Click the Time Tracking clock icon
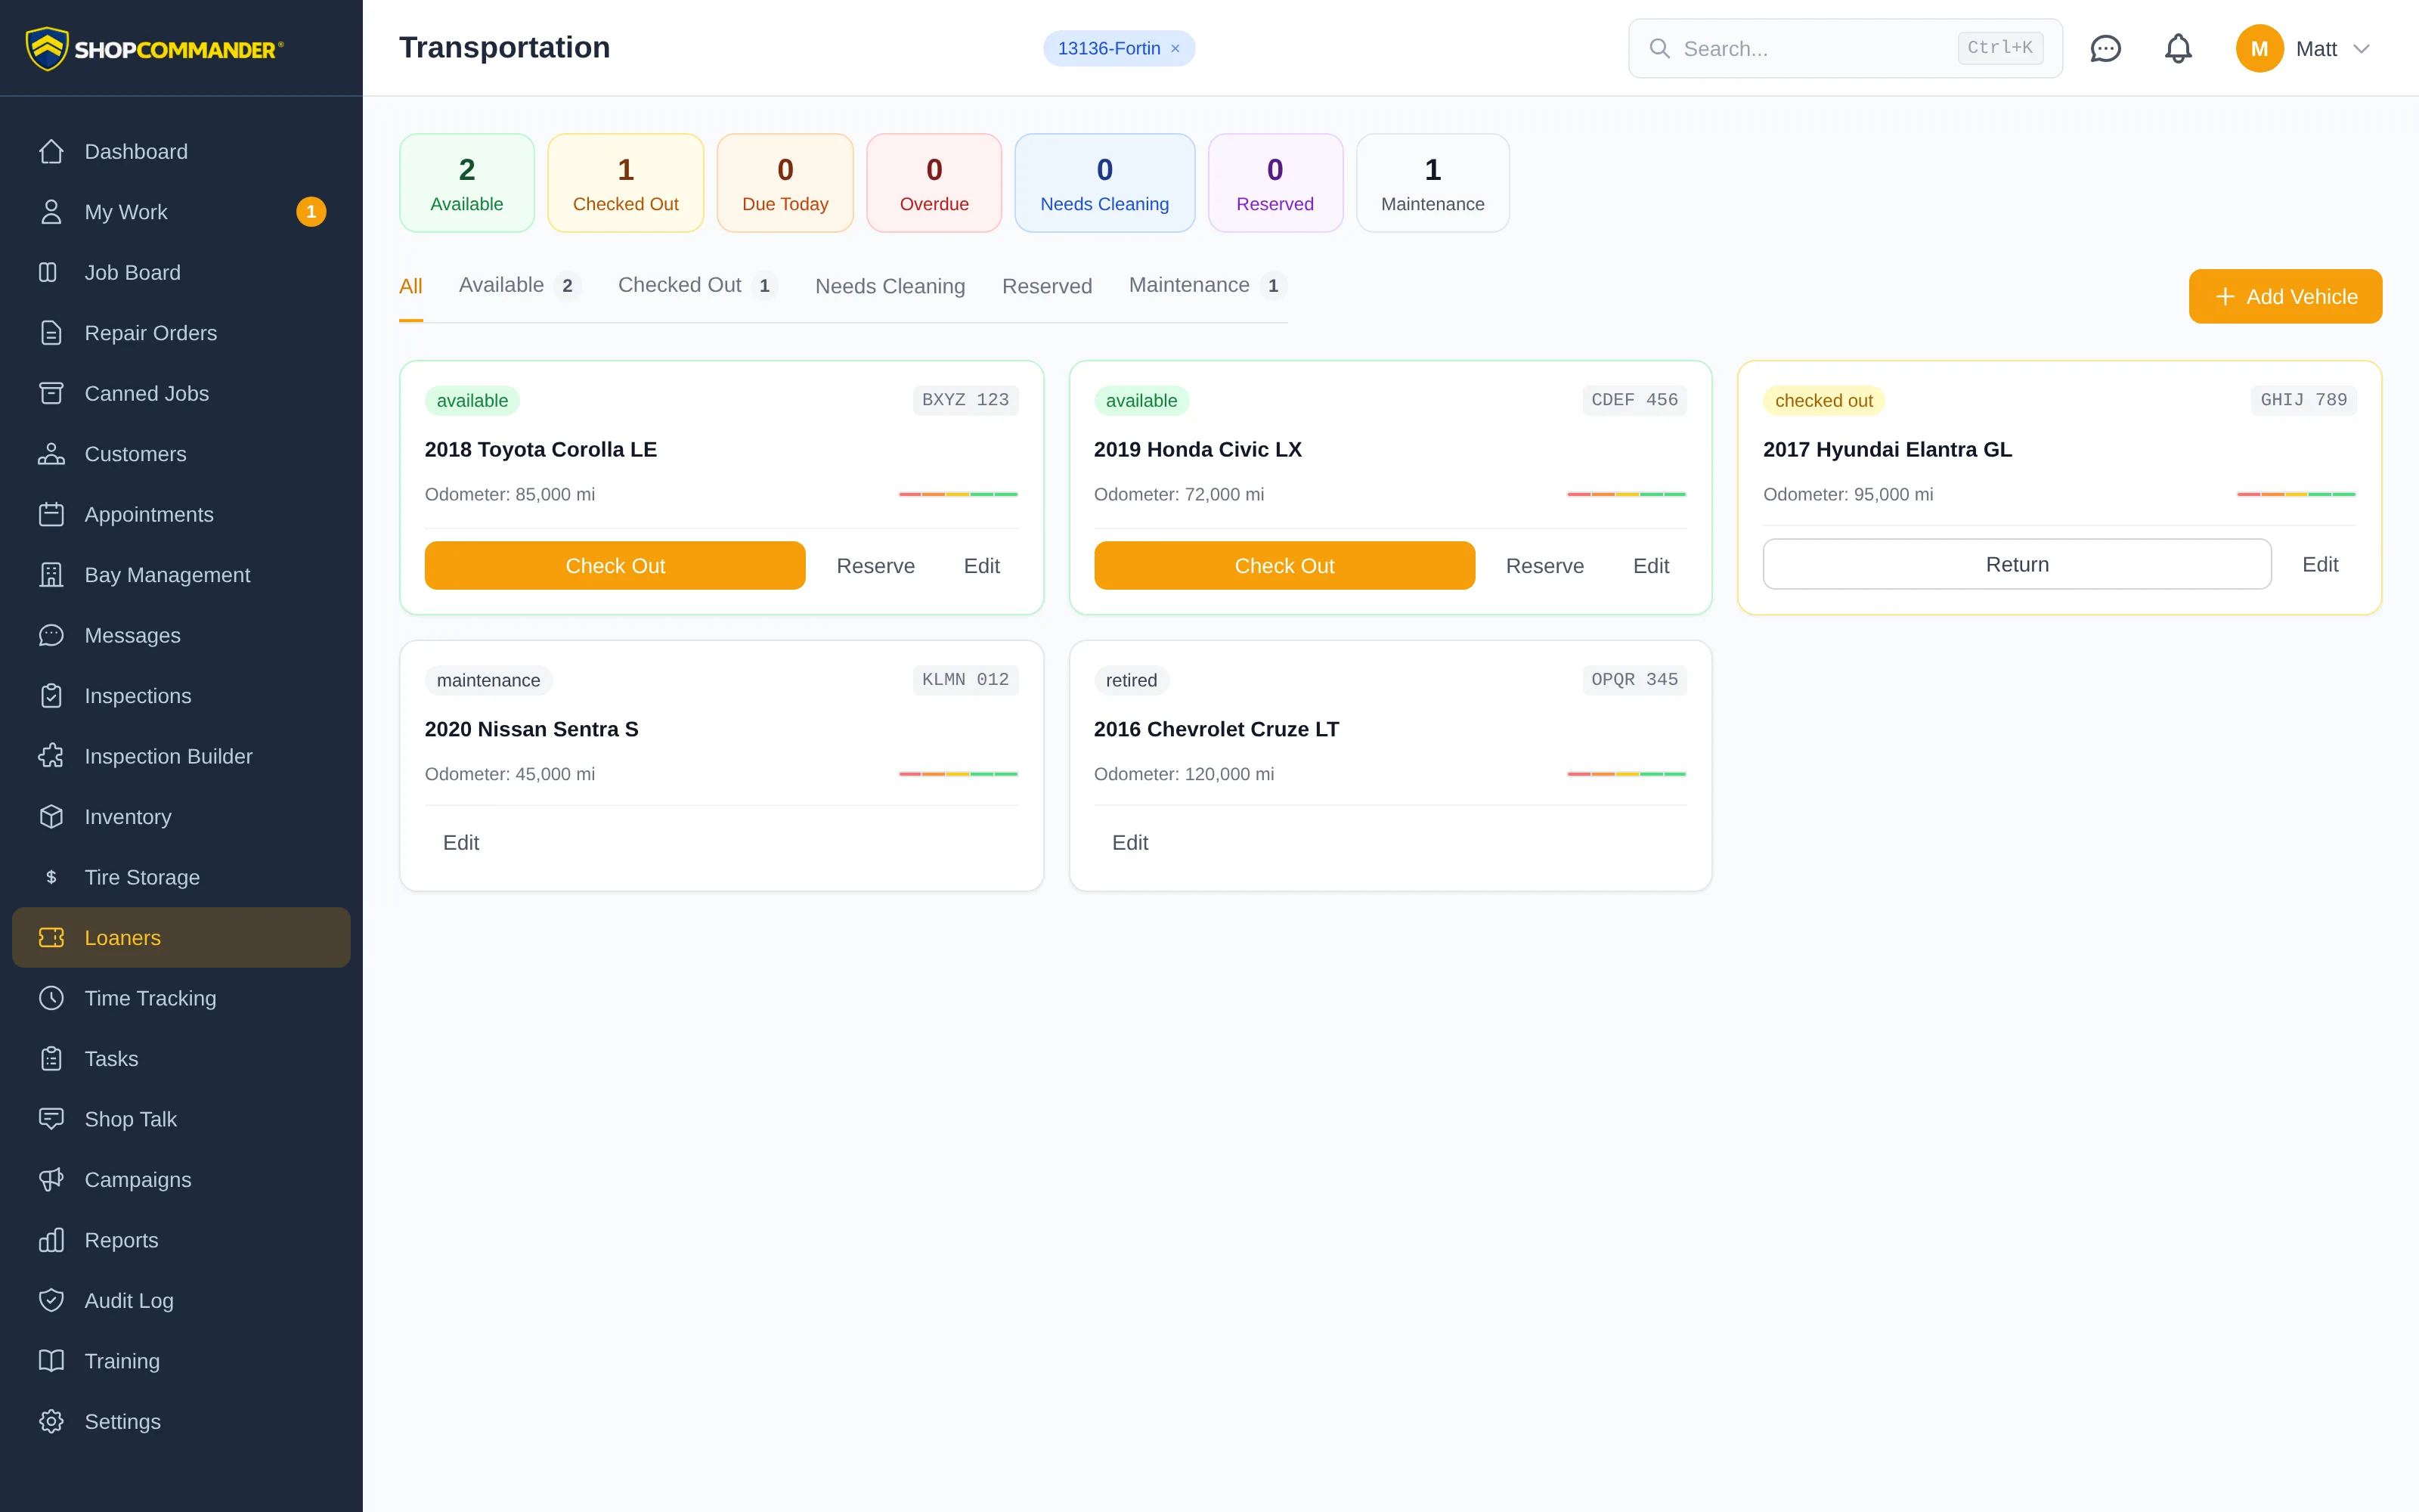 tap(51, 998)
